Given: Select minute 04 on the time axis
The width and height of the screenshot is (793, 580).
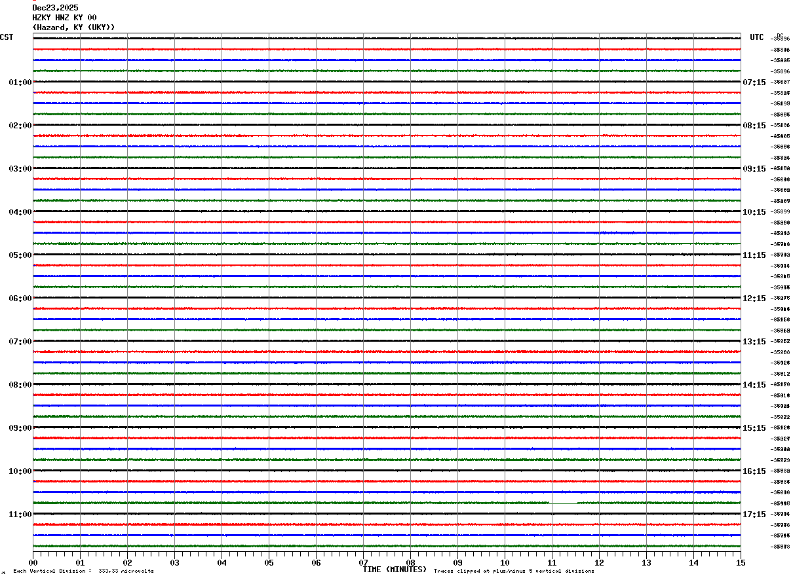Looking at the screenshot, I should click(x=222, y=562).
